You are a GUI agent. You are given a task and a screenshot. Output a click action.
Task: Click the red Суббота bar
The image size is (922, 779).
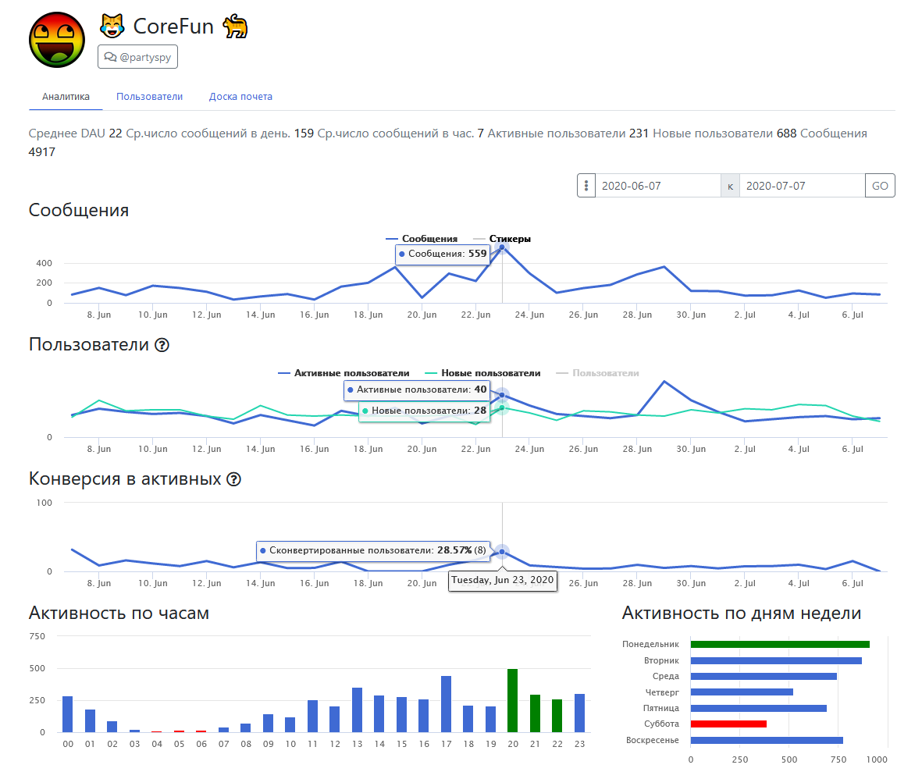click(x=728, y=724)
